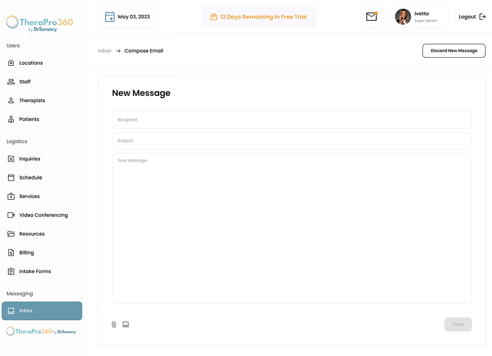Click the insert image icon
This screenshot has height=356, width=492.
coord(126,324)
